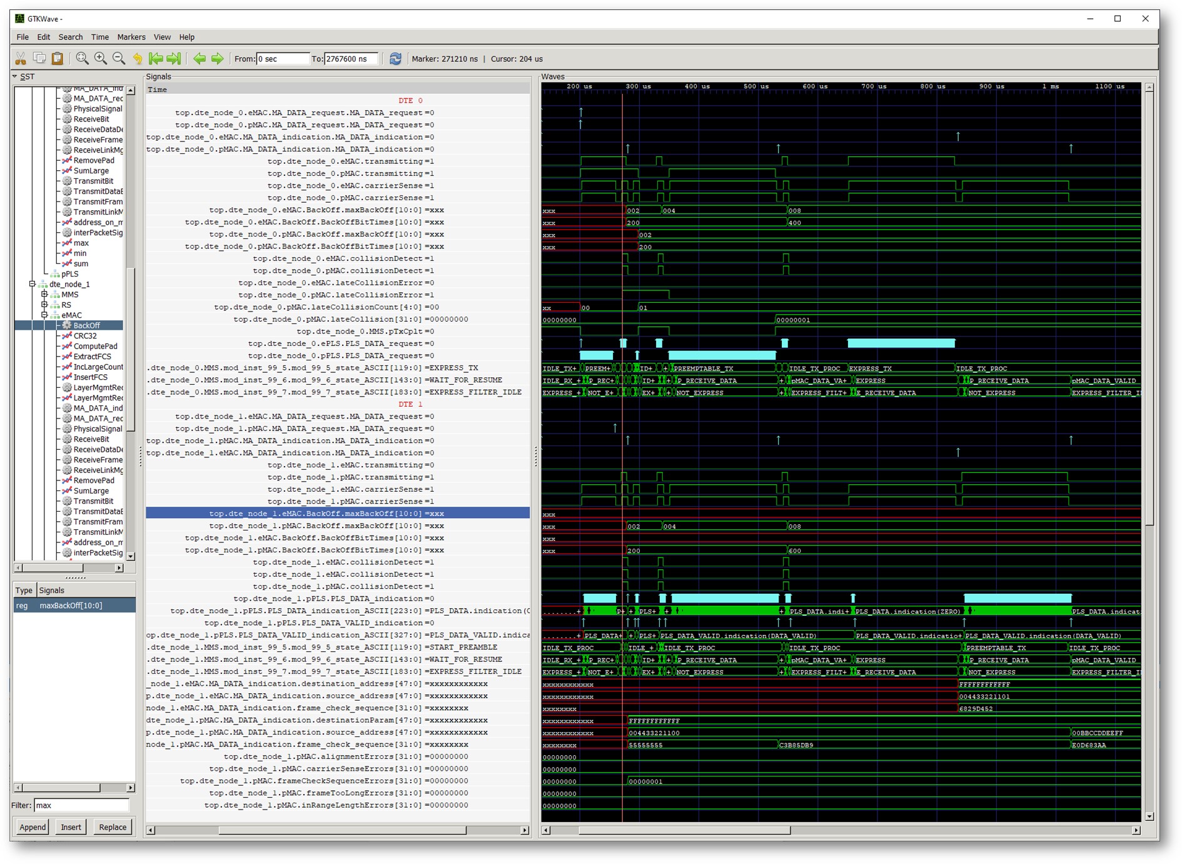1182x864 pixels.
Task: Click the Zoom Fit magnifier icon
Action: (x=82, y=59)
